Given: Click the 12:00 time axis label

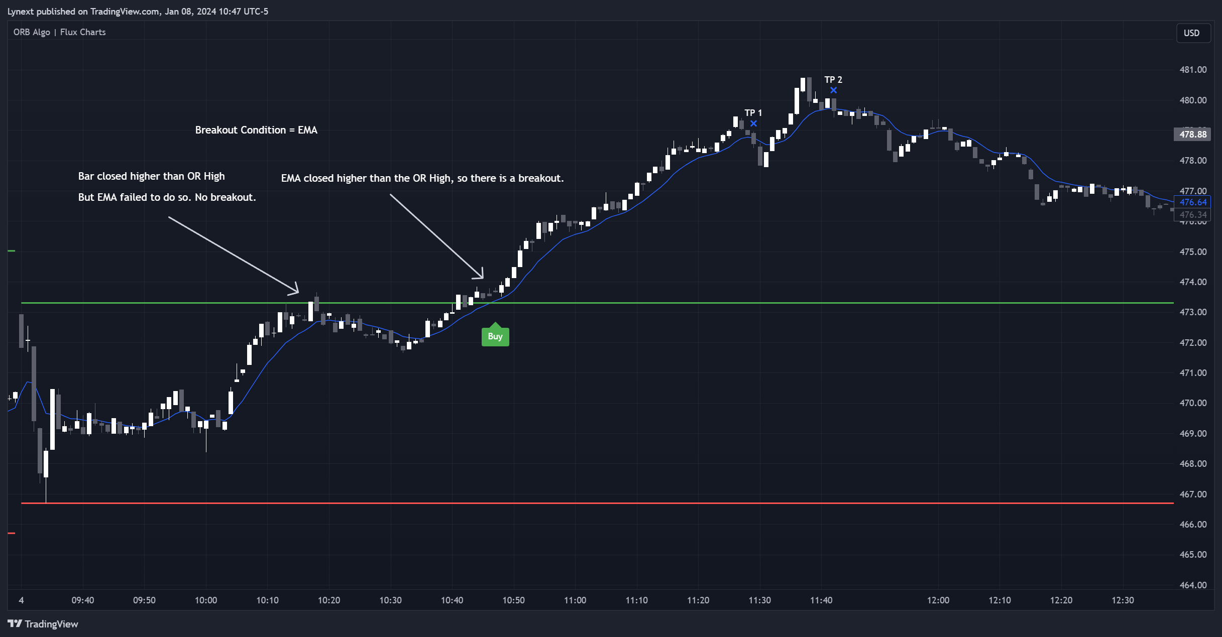Looking at the screenshot, I should point(938,600).
